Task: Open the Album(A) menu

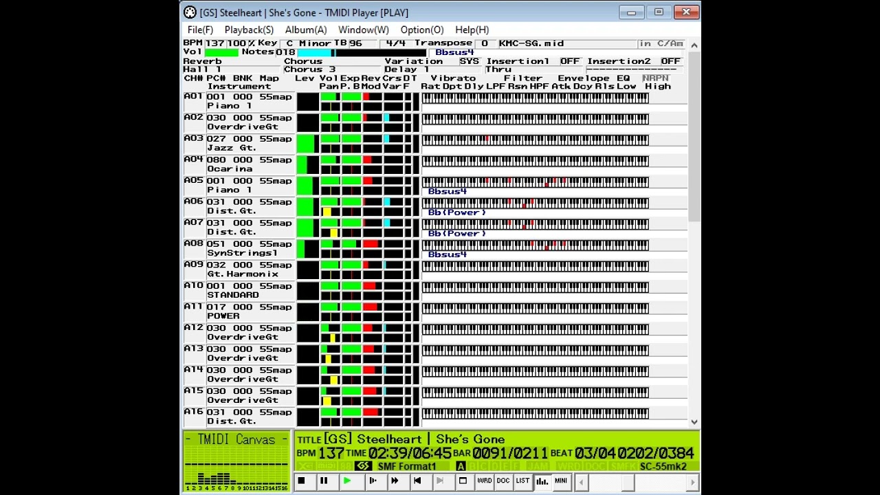Action: coord(306,30)
